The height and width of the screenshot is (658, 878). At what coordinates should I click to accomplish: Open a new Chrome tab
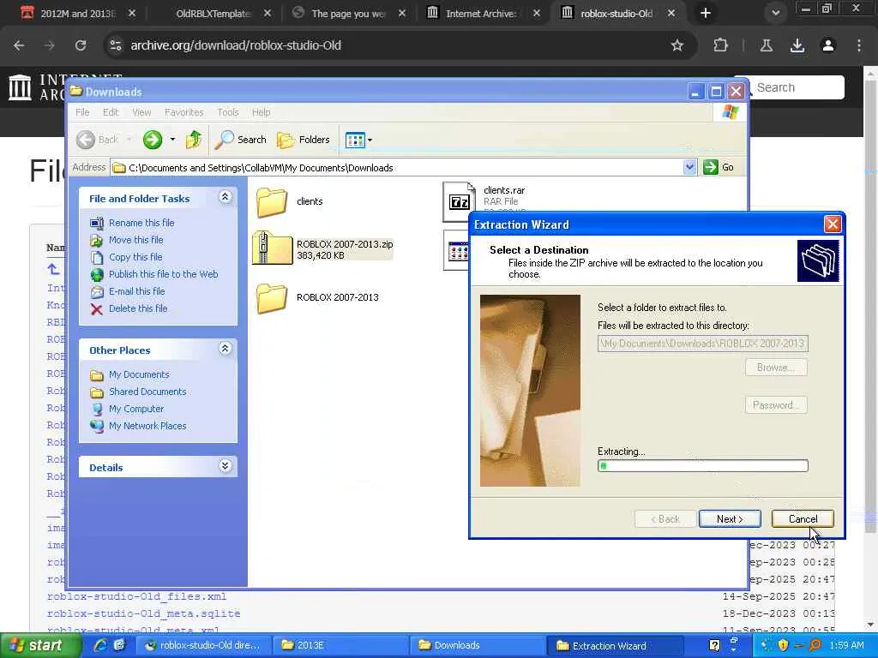click(x=706, y=13)
